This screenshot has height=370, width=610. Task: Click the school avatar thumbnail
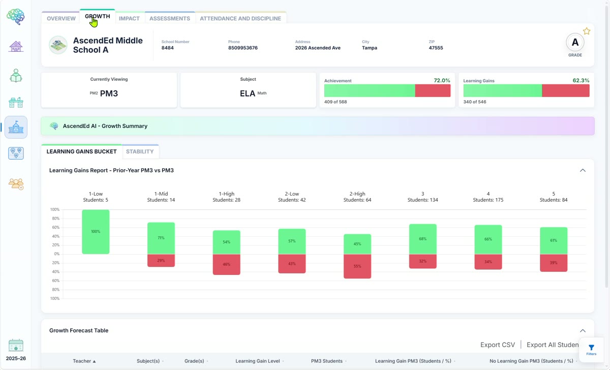[58, 45]
